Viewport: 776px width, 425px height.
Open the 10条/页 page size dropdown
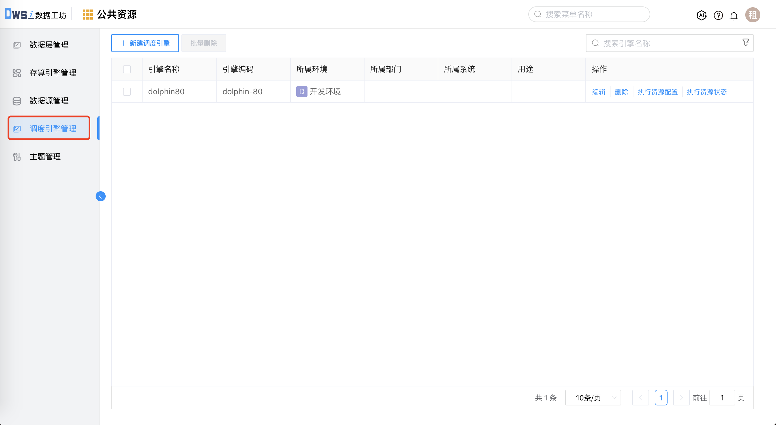point(593,398)
